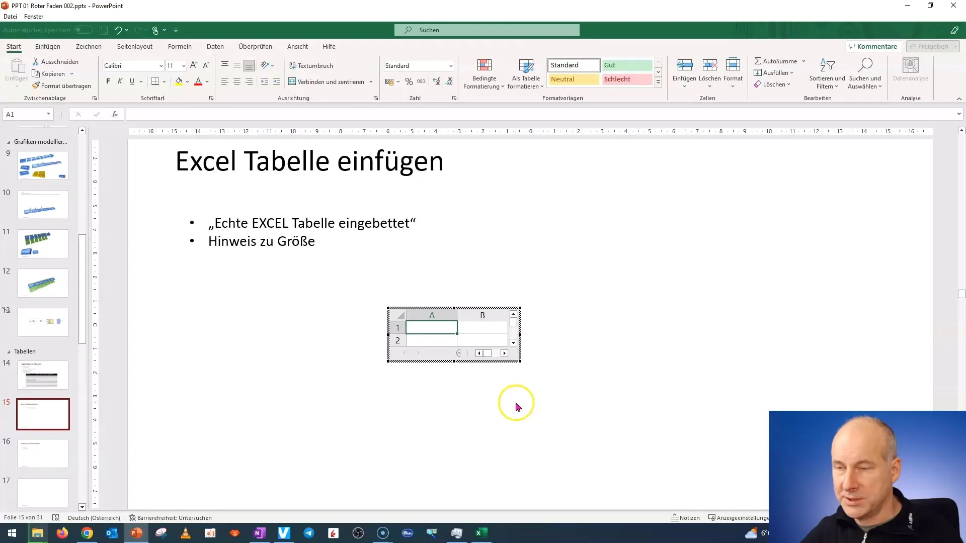Toggle italic (K) formatting
966x543 pixels.
tap(120, 81)
